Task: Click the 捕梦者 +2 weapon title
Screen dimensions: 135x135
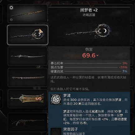Action: tap(89, 10)
